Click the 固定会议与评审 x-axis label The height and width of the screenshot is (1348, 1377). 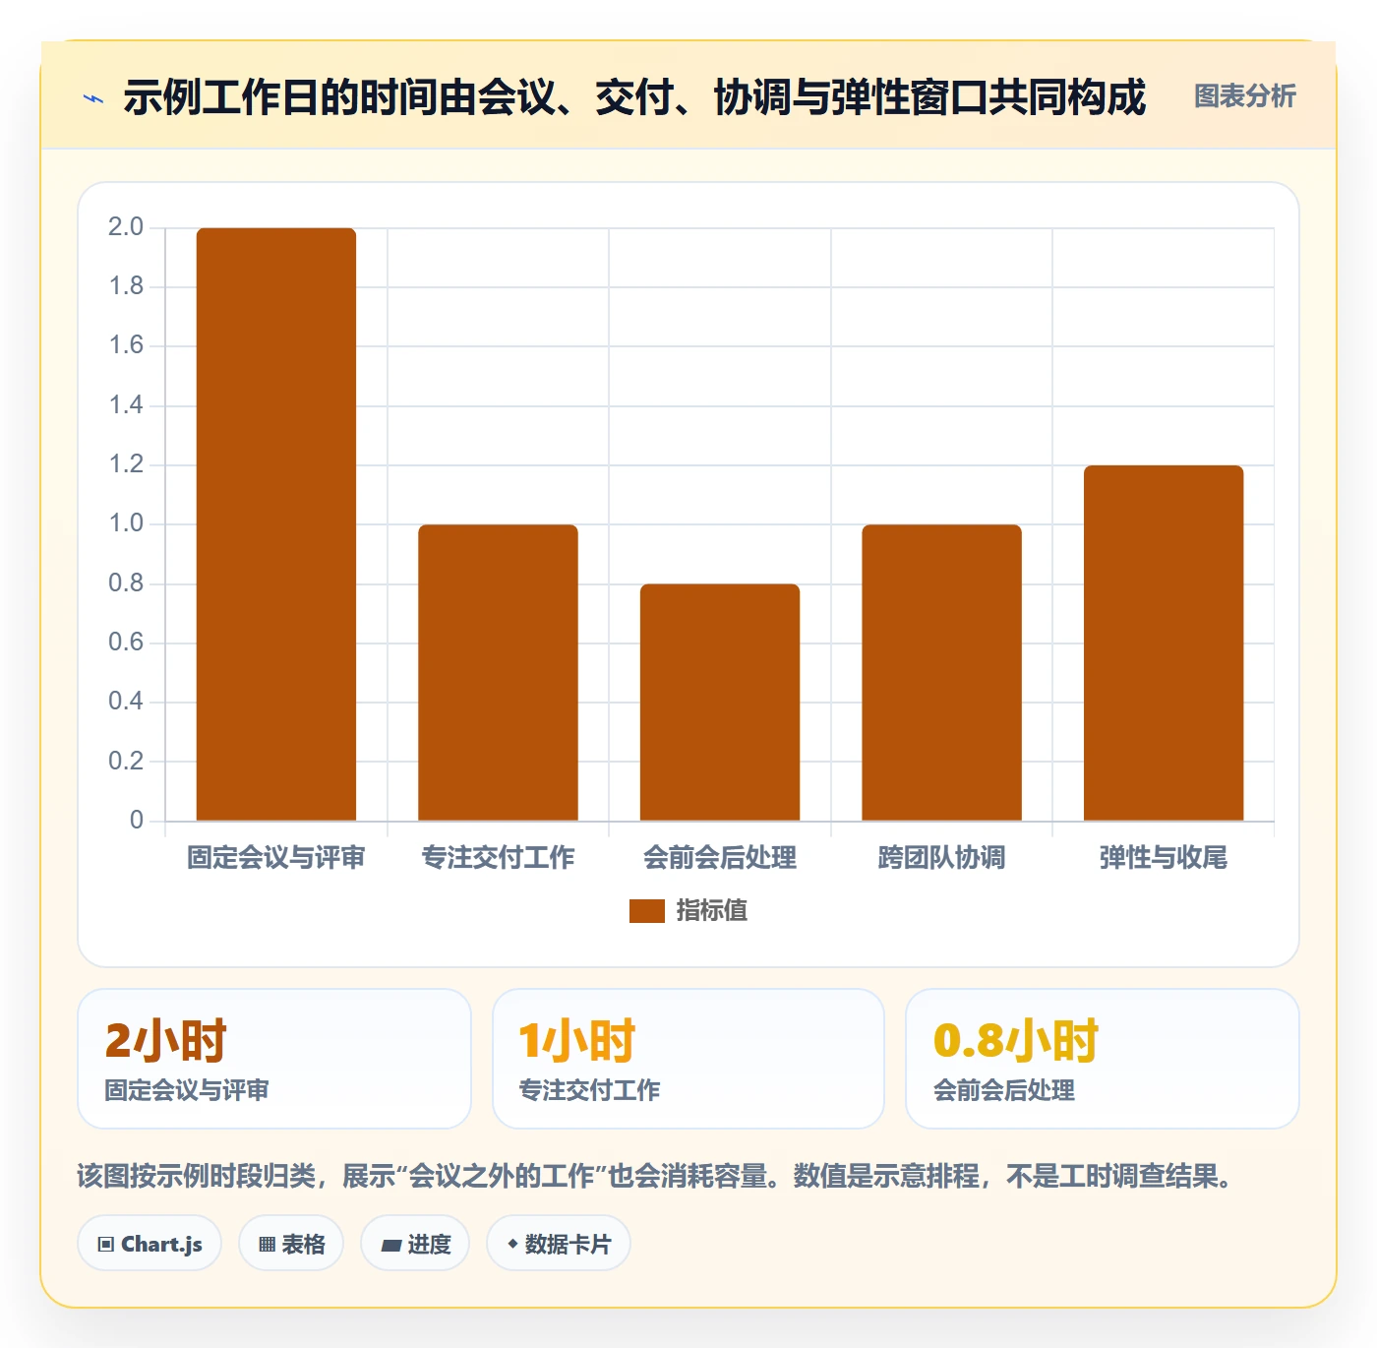coord(276,858)
